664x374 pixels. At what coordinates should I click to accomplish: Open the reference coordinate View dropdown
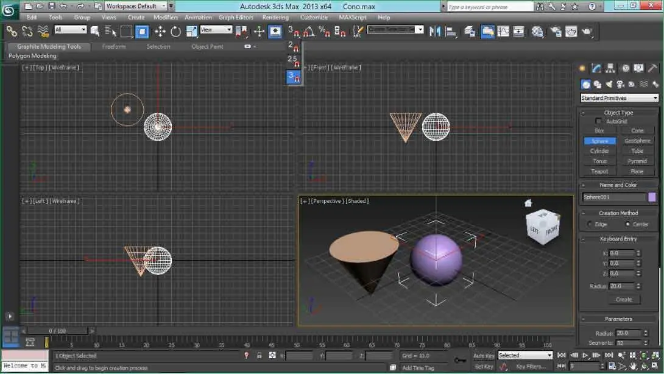216,29
